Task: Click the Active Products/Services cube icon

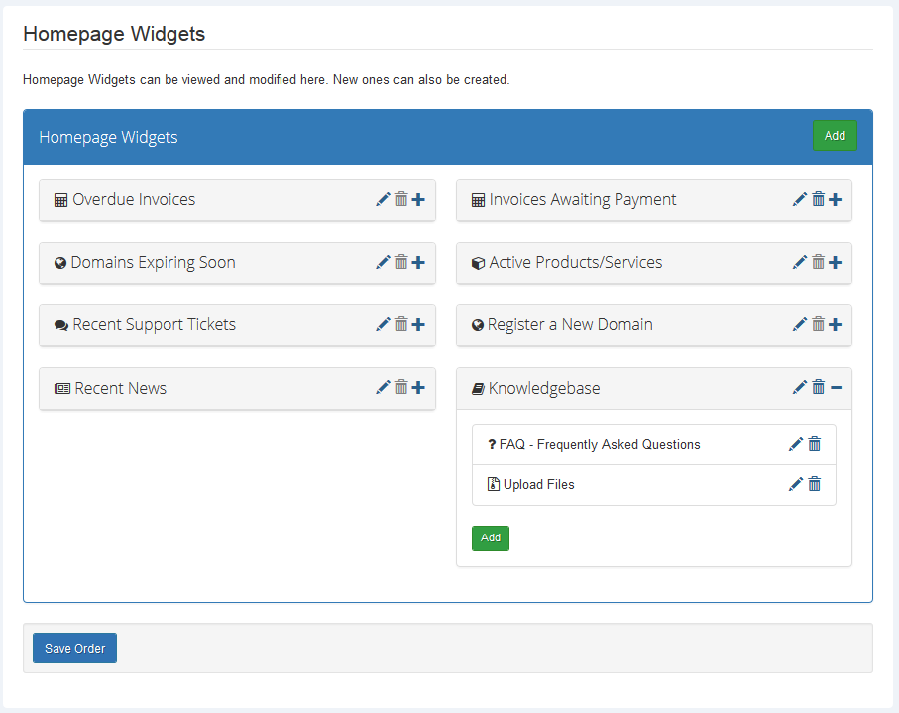Action: (x=478, y=263)
